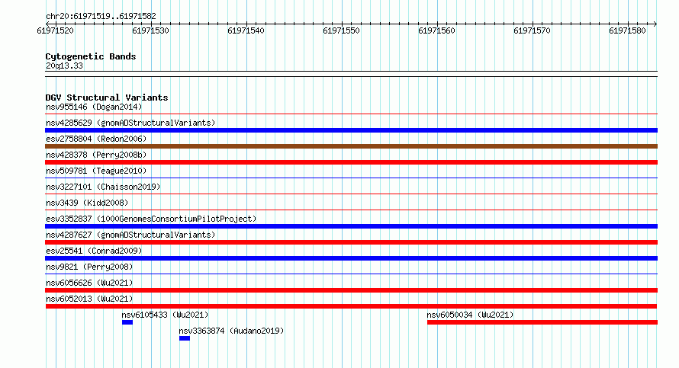
Task: Click the small blue nsv6105433 variant bar
Action: coord(127,322)
